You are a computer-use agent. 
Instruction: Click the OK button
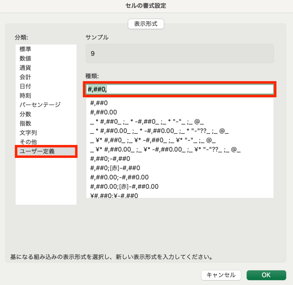tap(266, 275)
